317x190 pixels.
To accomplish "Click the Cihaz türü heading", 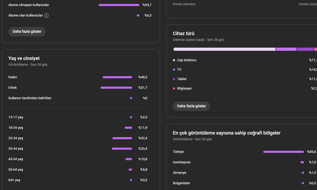I will tap(184, 33).
